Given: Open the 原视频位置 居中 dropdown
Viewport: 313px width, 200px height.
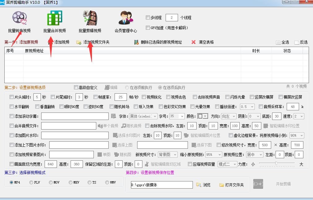Looking at the screenshot, I should [255, 155].
